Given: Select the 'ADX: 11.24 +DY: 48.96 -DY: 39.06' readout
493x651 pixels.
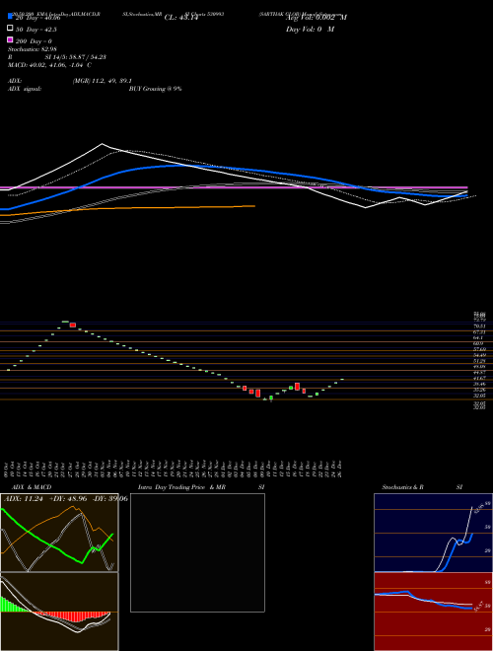Looking at the screenshot, I should point(65,499).
